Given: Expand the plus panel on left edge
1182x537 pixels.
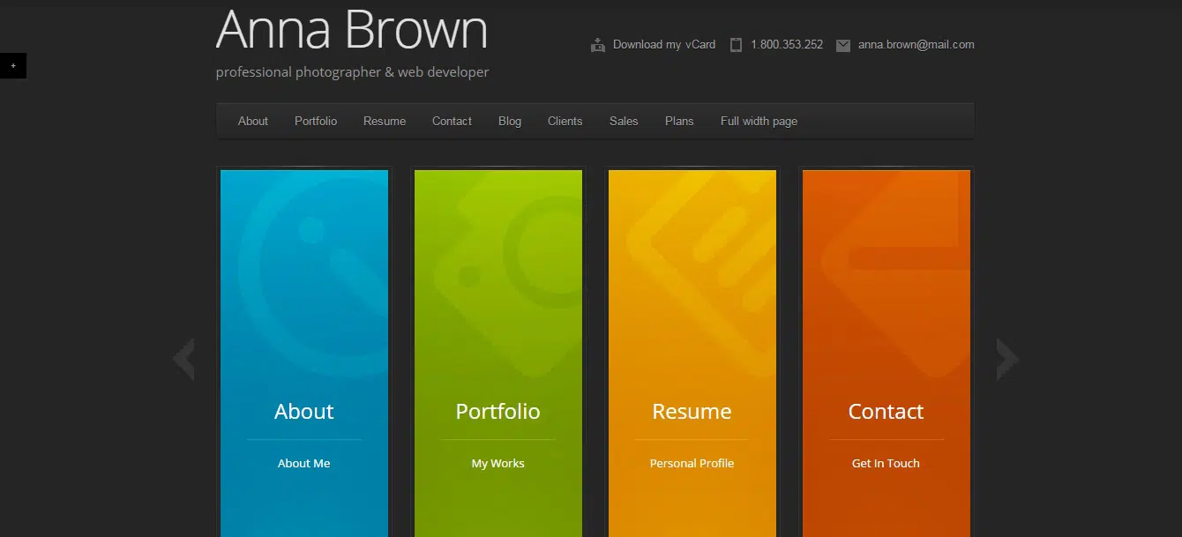Looking at the screenshot, I should tap(12, 66).
